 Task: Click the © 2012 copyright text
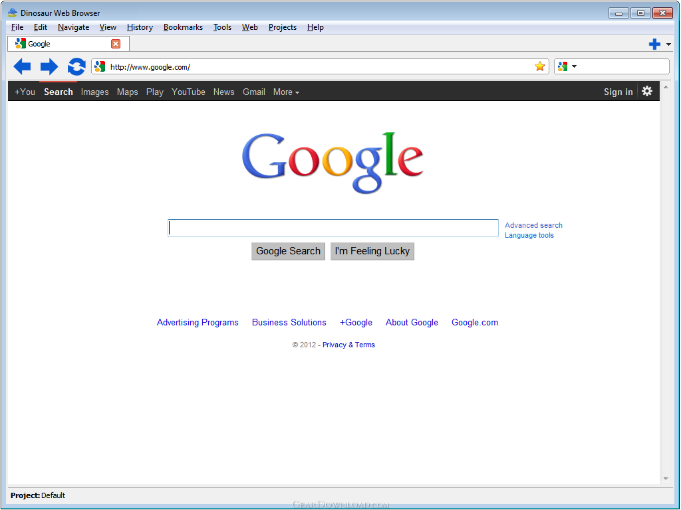pos(304,345)
